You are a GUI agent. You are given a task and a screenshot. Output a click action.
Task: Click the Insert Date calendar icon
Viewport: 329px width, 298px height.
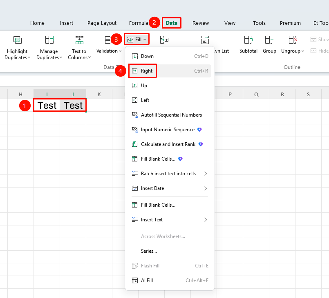coord(135,188)
